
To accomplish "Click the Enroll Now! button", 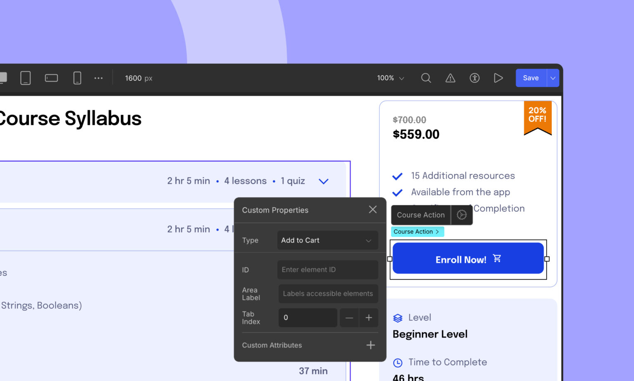I will pyautogui.click(x=468, y=259).
